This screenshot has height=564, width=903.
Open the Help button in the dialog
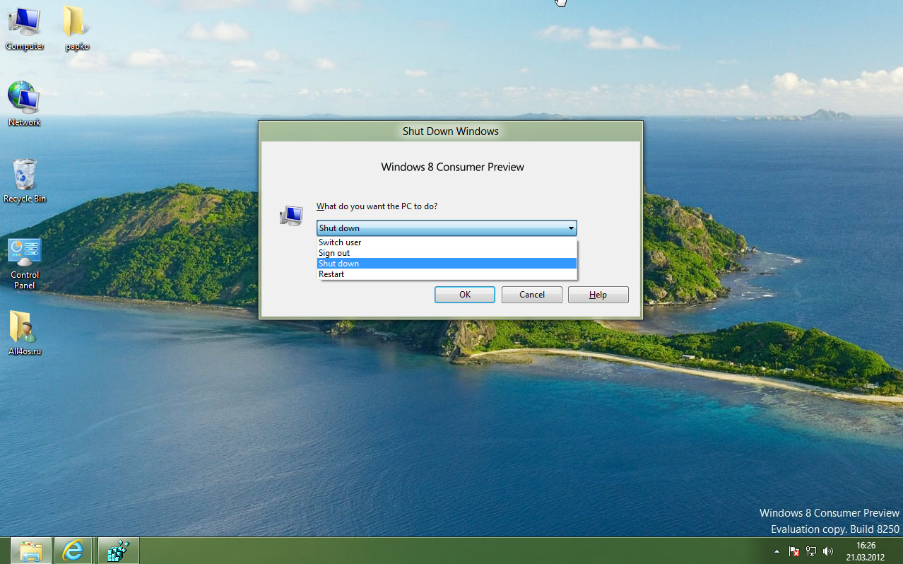(x=598, y=295)
